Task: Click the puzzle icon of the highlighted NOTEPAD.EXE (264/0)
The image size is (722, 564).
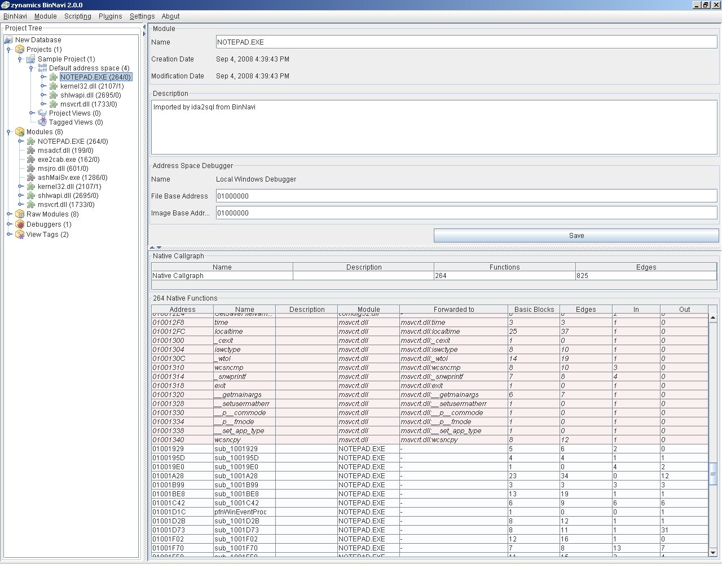Action: point(54,77)
